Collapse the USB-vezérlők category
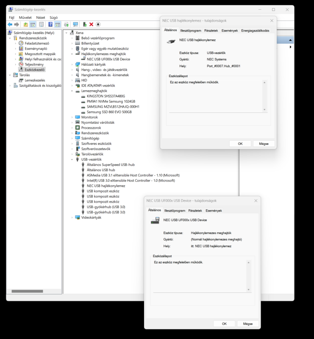314x339 pixels. coord(72,159)
